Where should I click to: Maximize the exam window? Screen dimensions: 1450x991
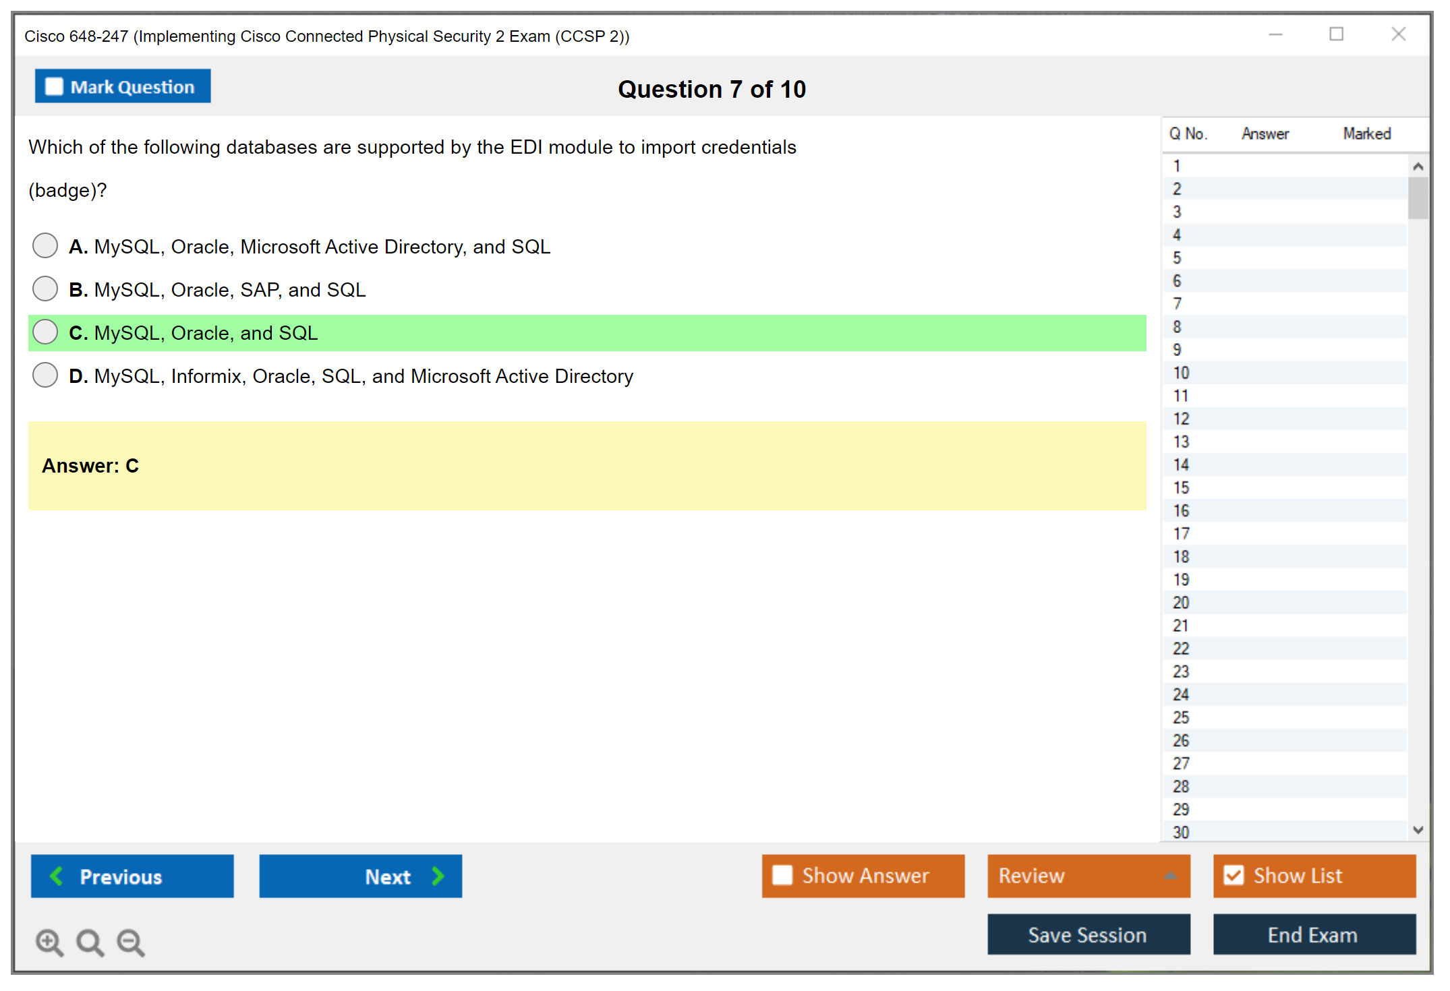point(1336,34)
